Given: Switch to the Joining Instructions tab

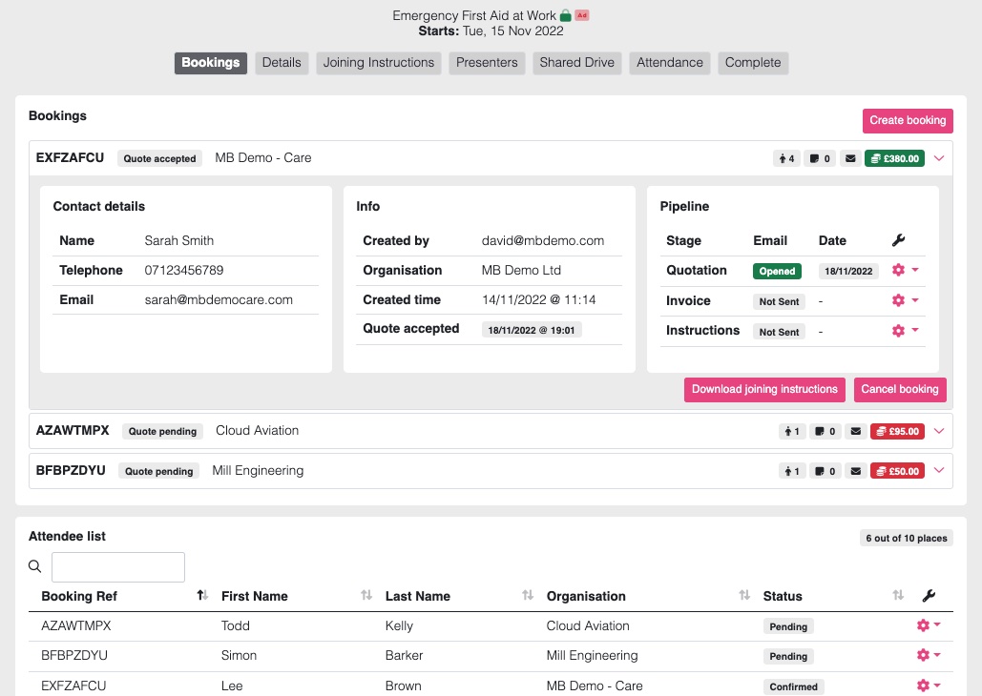Looking at the screenshot, I should coord(379,63).
